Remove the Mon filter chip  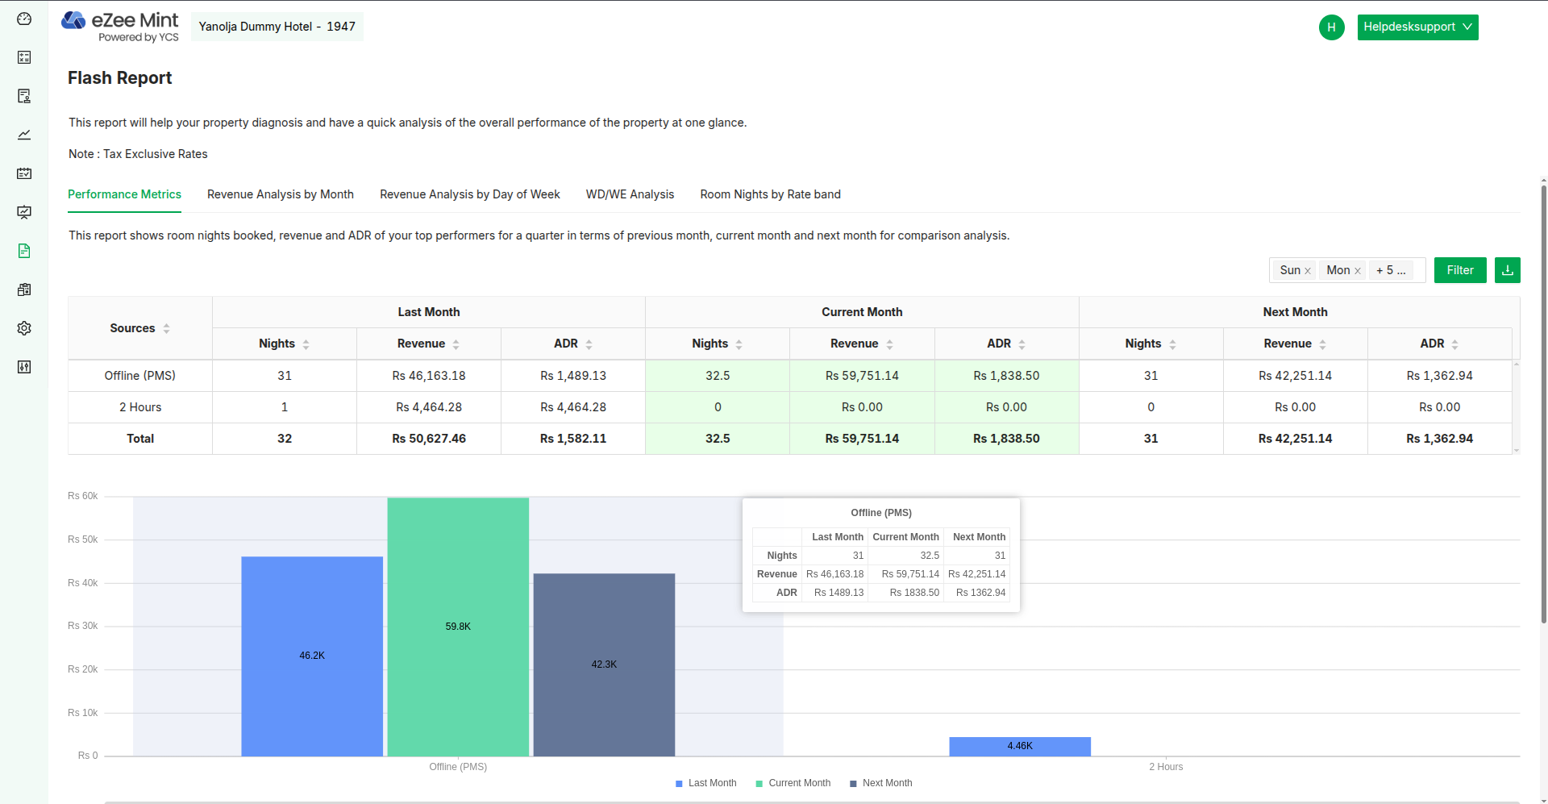(x=1358, y=270)
